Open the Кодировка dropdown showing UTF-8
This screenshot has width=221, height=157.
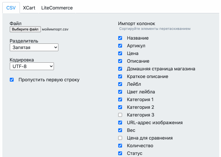pos(32,66)
